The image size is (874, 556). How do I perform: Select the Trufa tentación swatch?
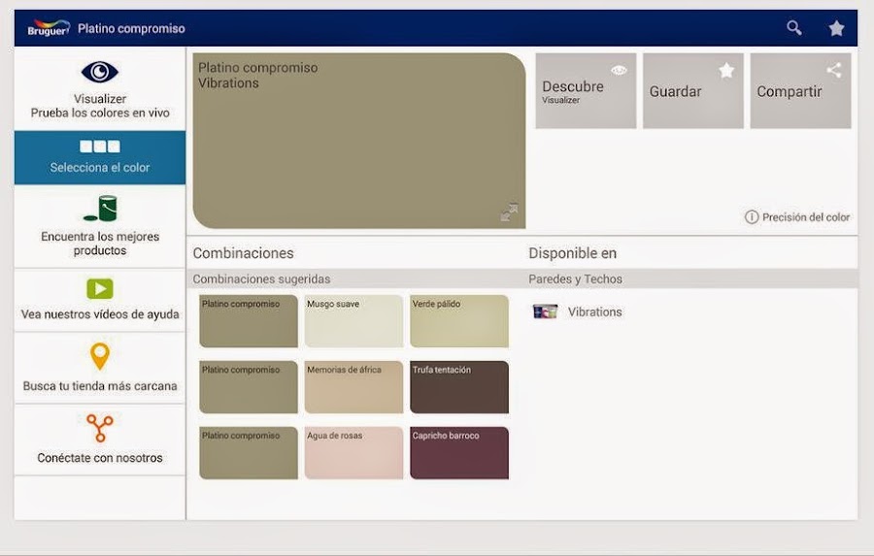(459, 387)
